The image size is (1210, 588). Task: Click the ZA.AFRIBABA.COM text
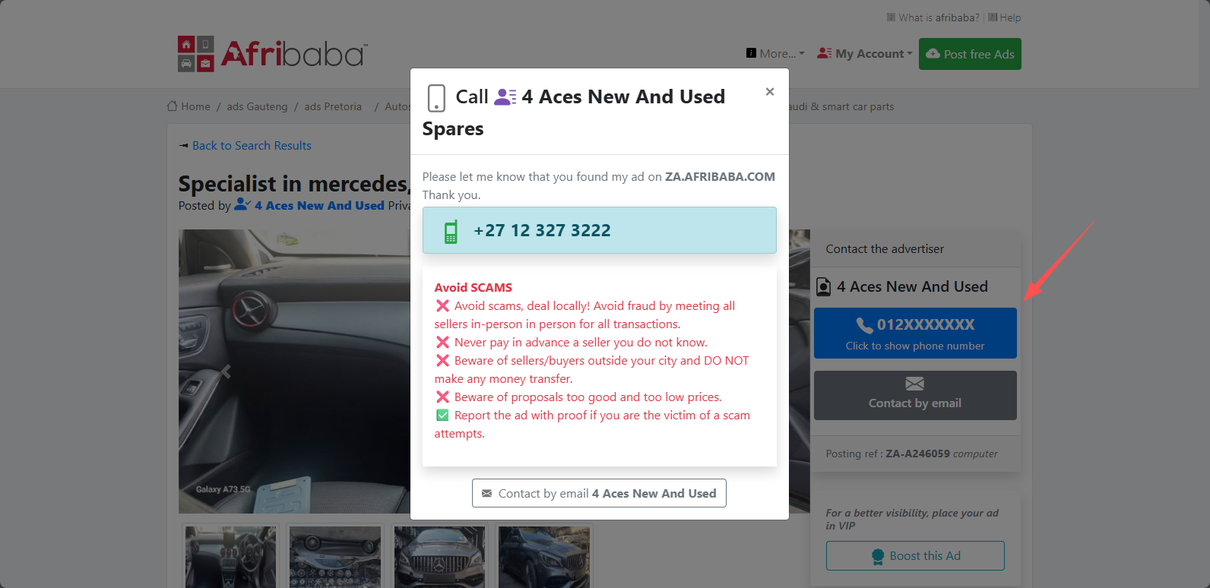[x=720, y=176]
